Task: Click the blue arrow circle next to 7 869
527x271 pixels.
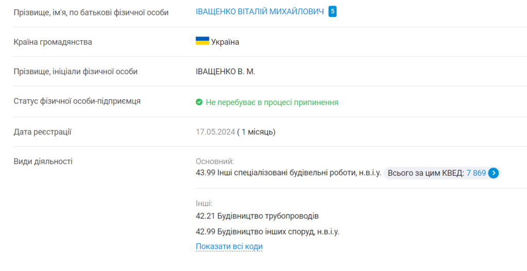Action: click(x=494, y=173)
